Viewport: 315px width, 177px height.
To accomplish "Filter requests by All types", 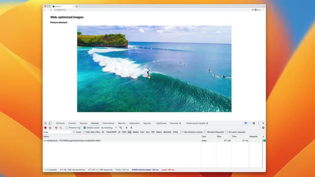I will pos(102,132).
